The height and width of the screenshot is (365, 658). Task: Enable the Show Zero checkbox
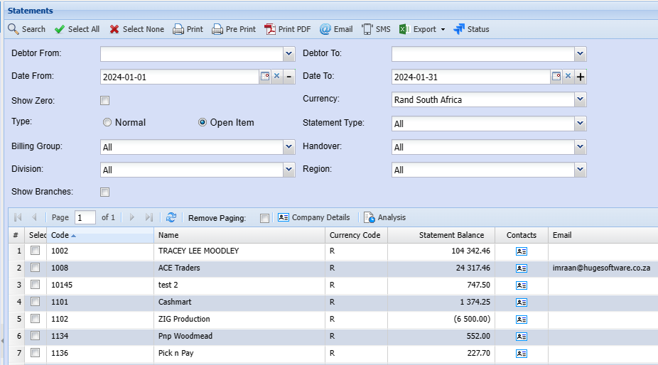[105, 101]
